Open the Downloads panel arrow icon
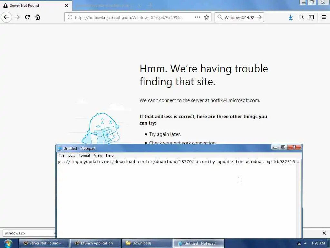 pos(291,17)
